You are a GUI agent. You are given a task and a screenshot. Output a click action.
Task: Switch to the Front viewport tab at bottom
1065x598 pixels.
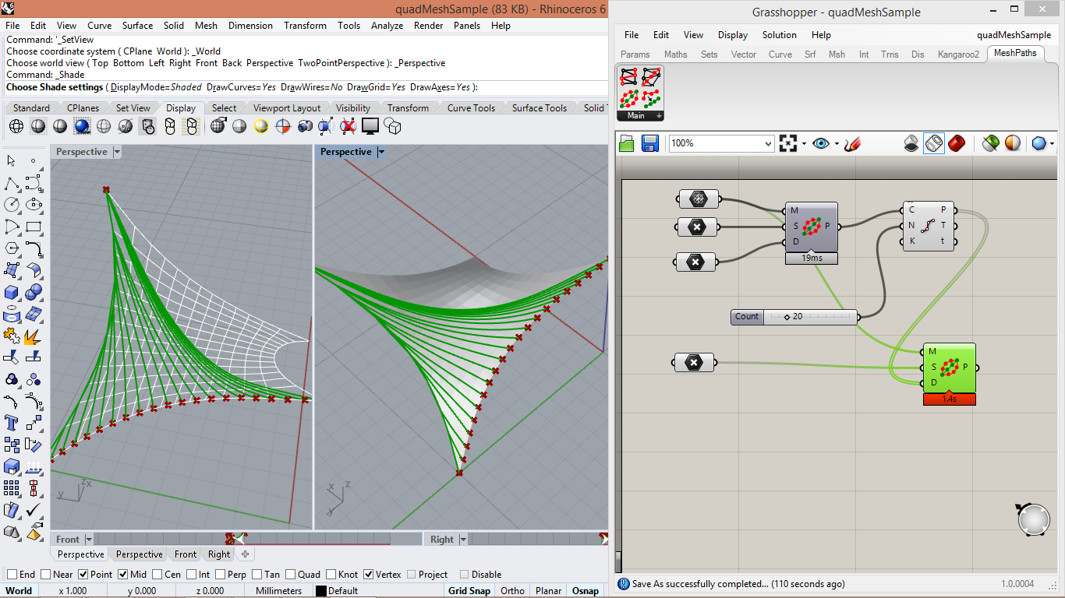[186, 554]
